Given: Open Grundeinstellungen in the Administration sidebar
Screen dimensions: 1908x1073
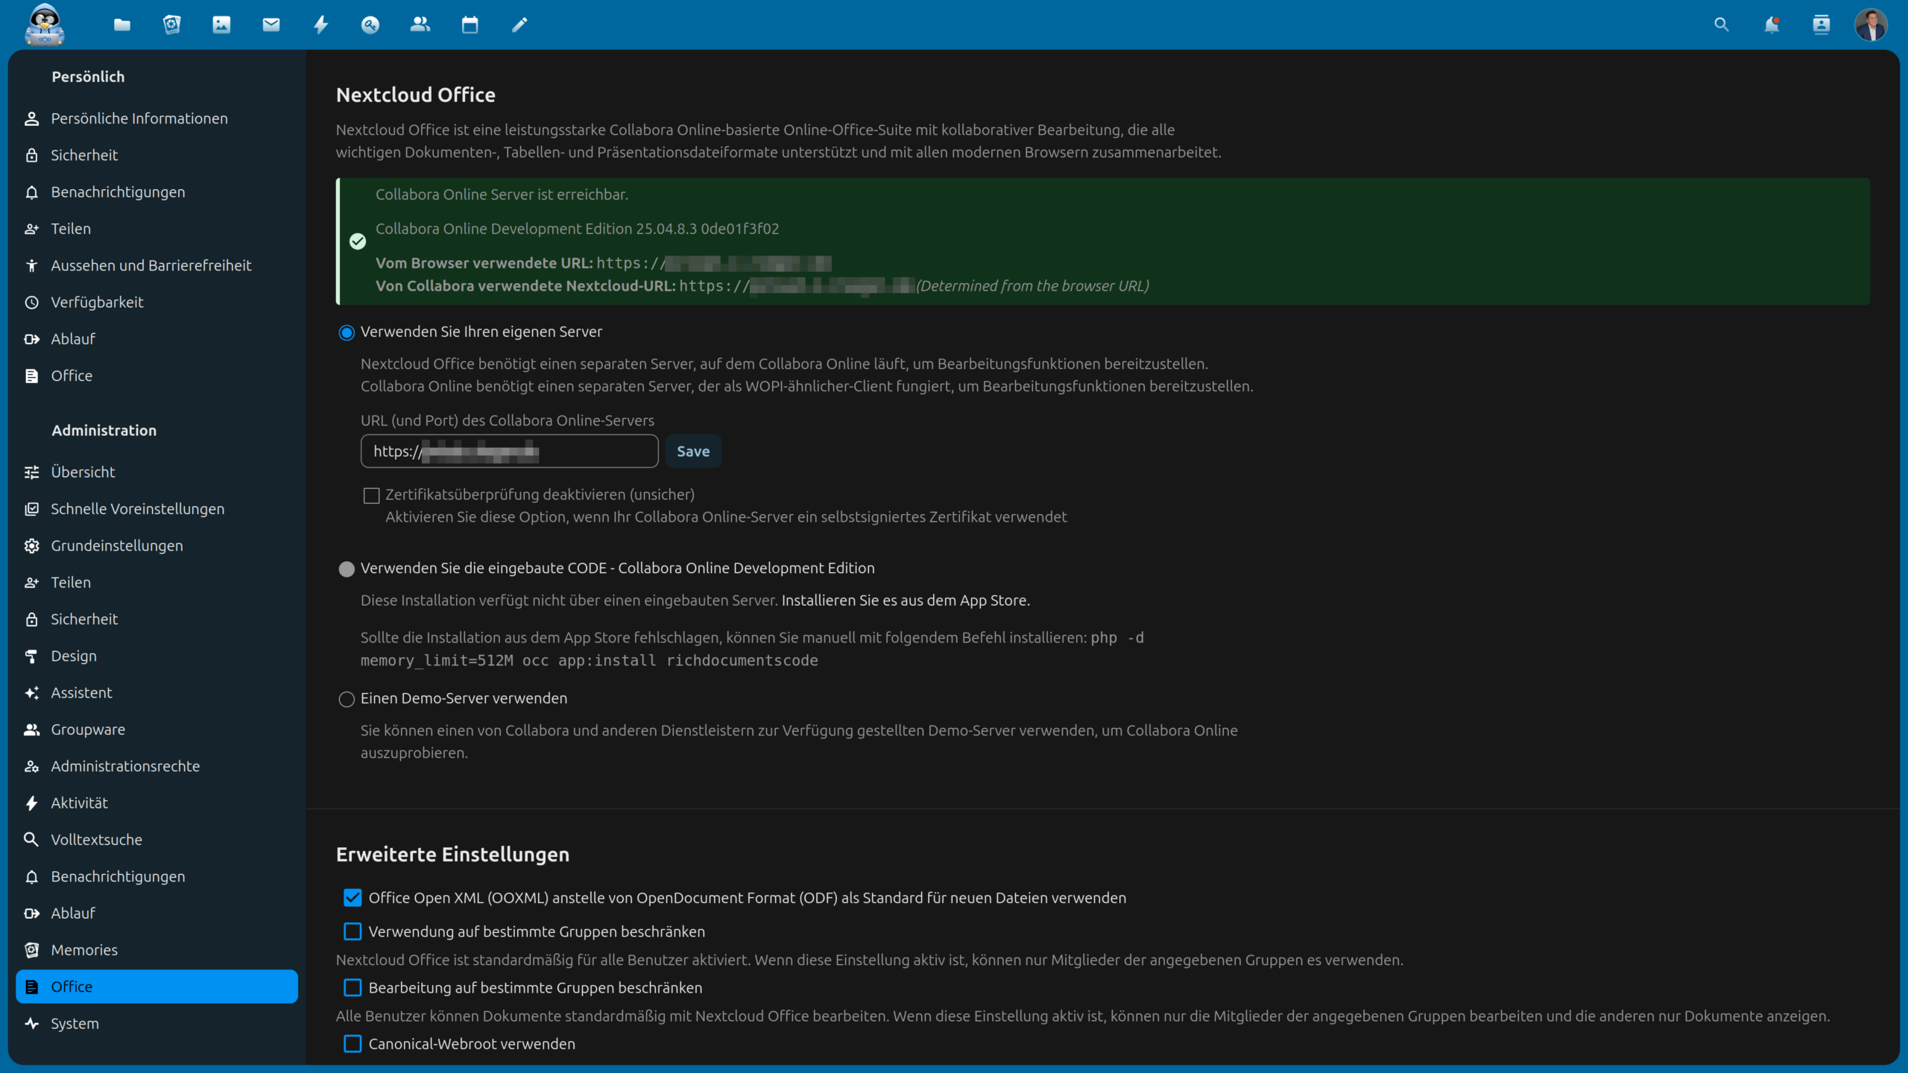Looking at the screenshot, I should tap(117, 545).
